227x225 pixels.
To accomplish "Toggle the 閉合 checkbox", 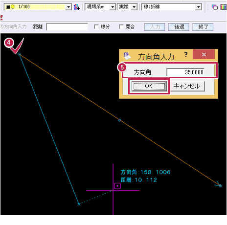I will click(x=121, y=27).
